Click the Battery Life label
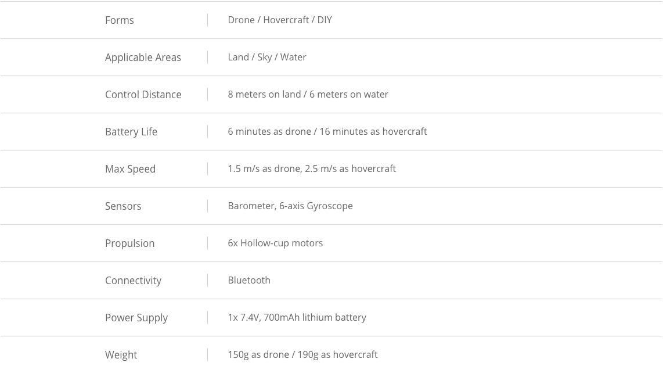 131,132
